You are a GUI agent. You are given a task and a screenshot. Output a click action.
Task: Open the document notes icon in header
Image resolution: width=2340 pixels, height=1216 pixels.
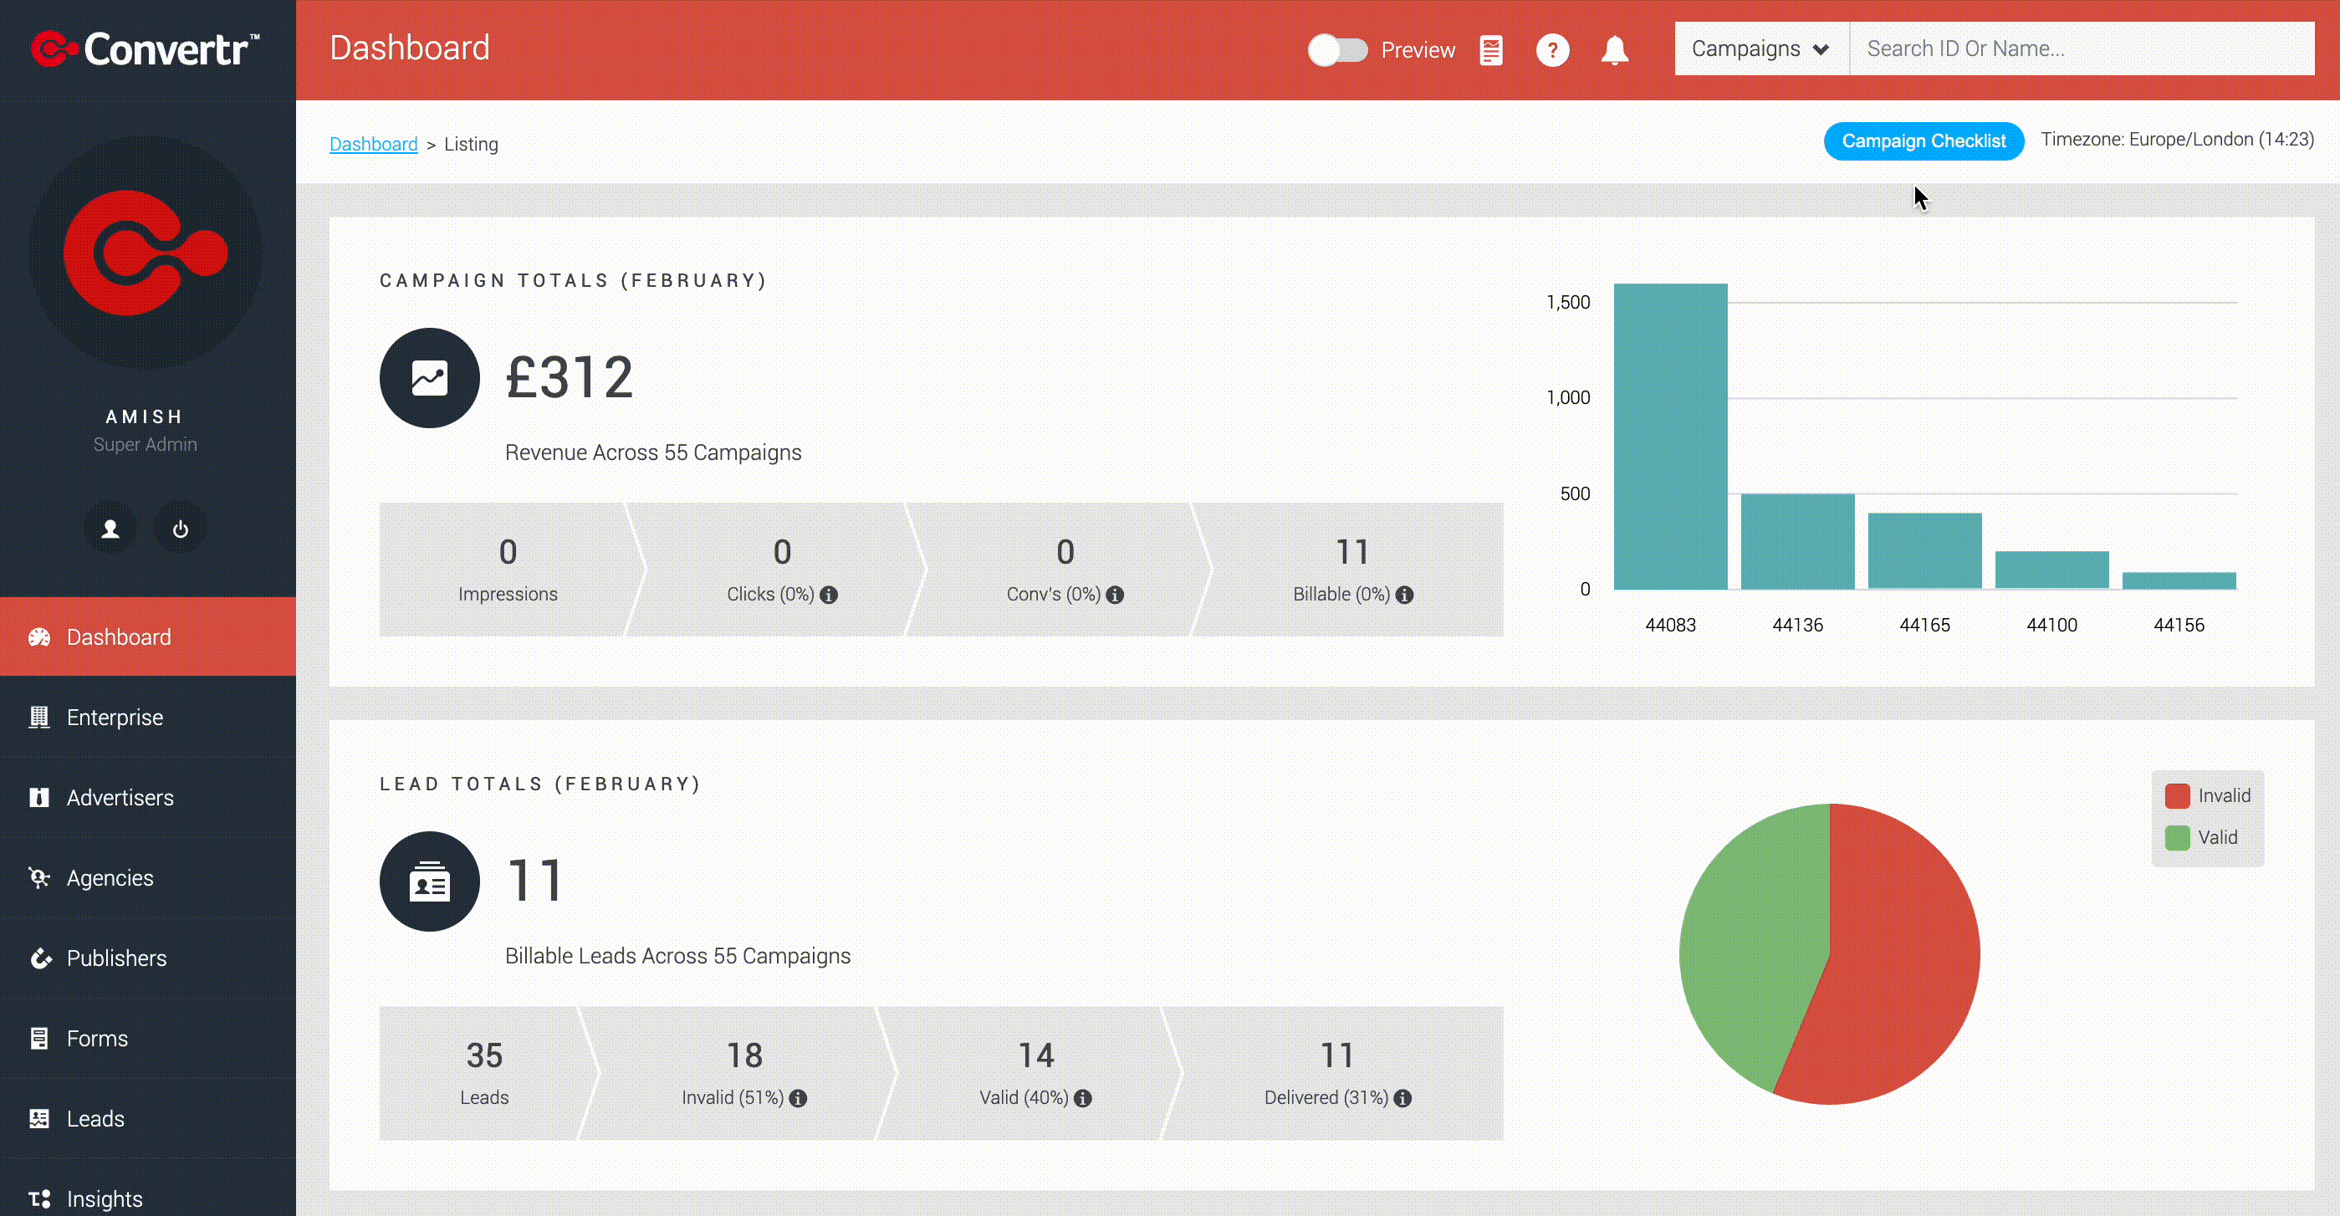tap(1490, 50)
